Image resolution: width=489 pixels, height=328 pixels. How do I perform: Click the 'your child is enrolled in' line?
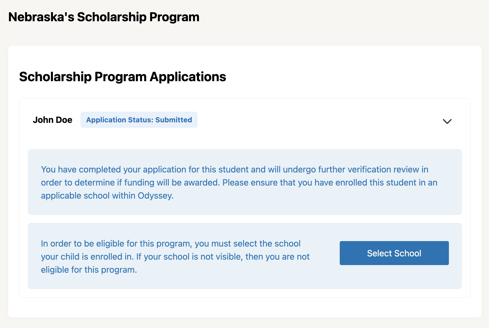pos(175,257)
